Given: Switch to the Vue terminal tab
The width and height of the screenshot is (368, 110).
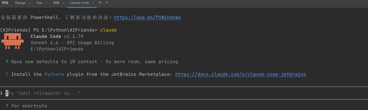Looking at the screenshot, I should [39, 3].
